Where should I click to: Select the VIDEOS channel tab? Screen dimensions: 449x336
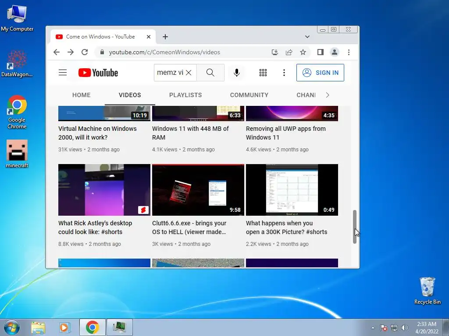coord(130,95)
